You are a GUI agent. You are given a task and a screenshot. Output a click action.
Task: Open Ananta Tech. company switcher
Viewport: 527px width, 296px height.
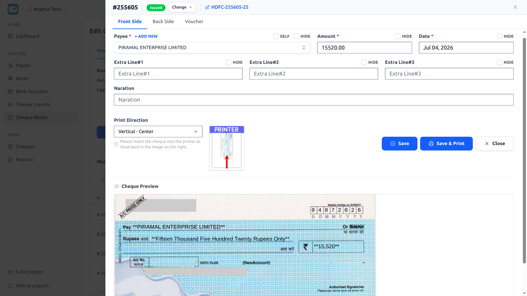coord(48,9)
